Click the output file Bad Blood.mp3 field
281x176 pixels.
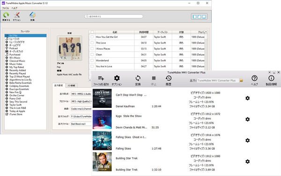coord(81,124)
